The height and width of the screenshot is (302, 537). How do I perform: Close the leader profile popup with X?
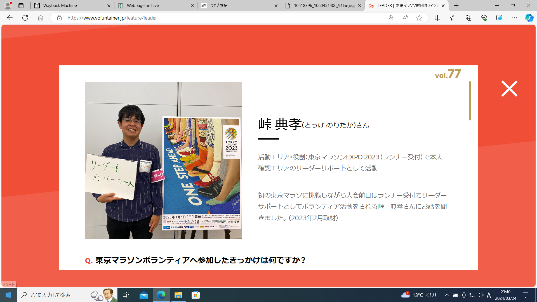[x=509, y=89]
